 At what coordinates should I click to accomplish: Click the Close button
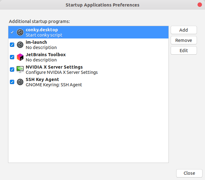[x=189, y=173]
